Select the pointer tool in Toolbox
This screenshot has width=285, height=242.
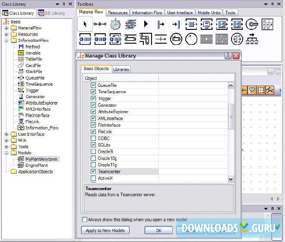[x=85, y=24]
